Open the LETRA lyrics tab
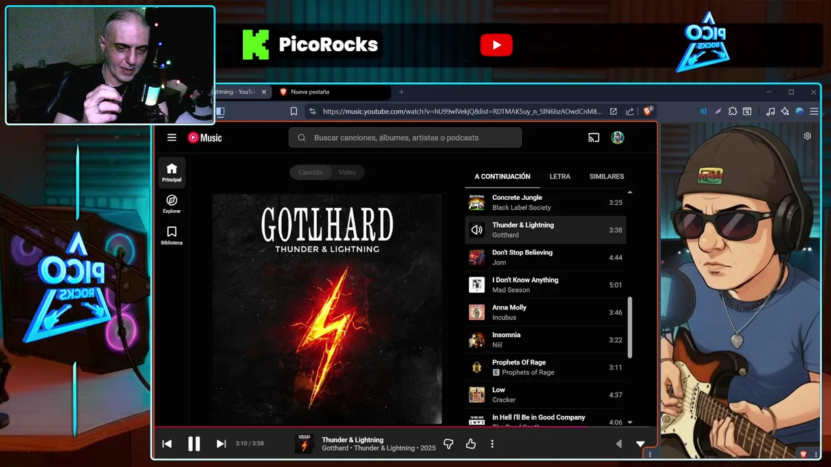Viewport: 831px width, 467px height. (x=560, y=176)
